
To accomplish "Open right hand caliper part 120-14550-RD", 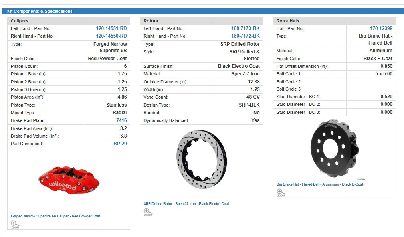I will point(111,36).
